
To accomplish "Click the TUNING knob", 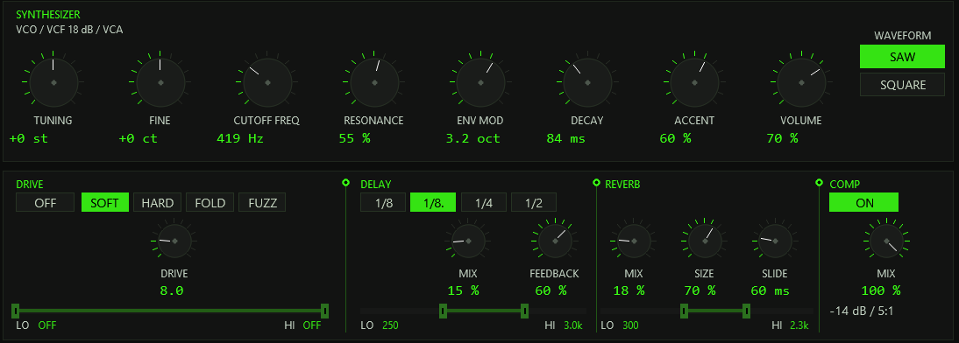I will 53,81.
